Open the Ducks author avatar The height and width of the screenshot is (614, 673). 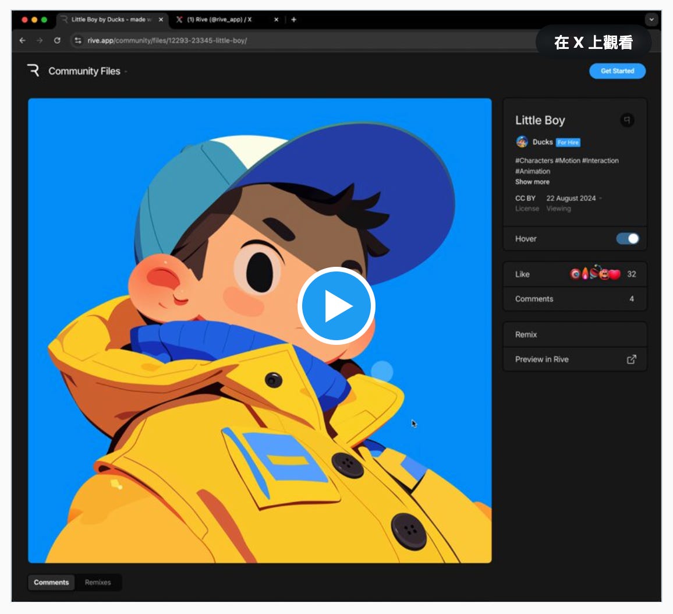click(522, 142)
